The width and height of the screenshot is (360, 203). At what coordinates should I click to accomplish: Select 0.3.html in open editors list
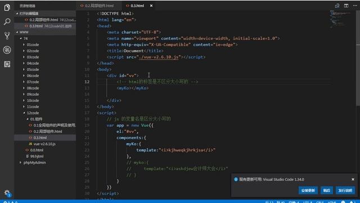(x=45, y=26)
